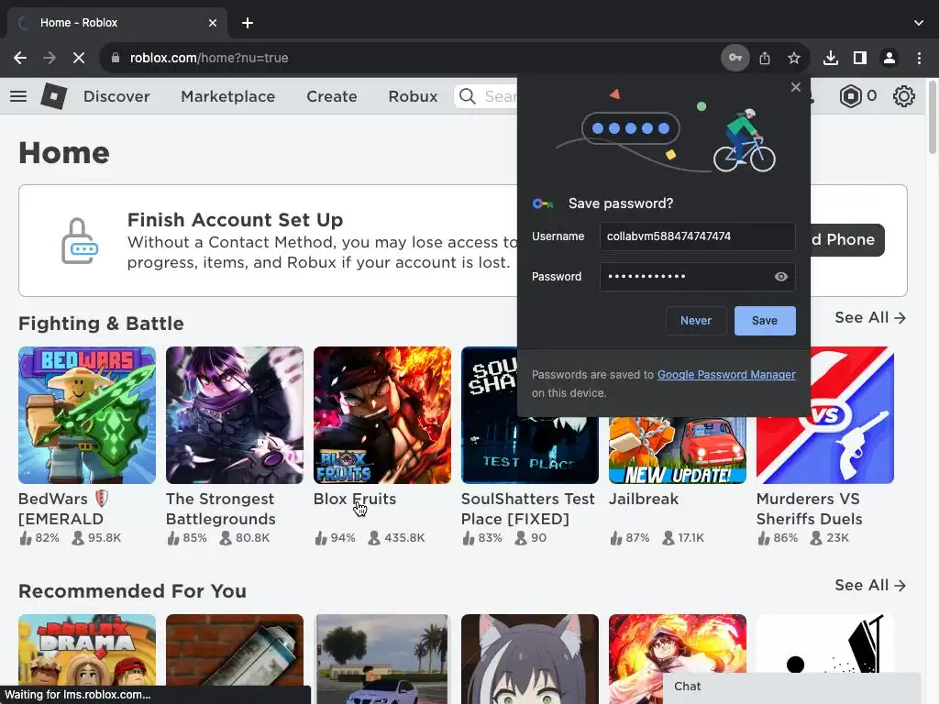This screenshot has width=939, height=704.
Task: Open the Roblox hamburger navigation menu
Action: click(x=18, y=95)
